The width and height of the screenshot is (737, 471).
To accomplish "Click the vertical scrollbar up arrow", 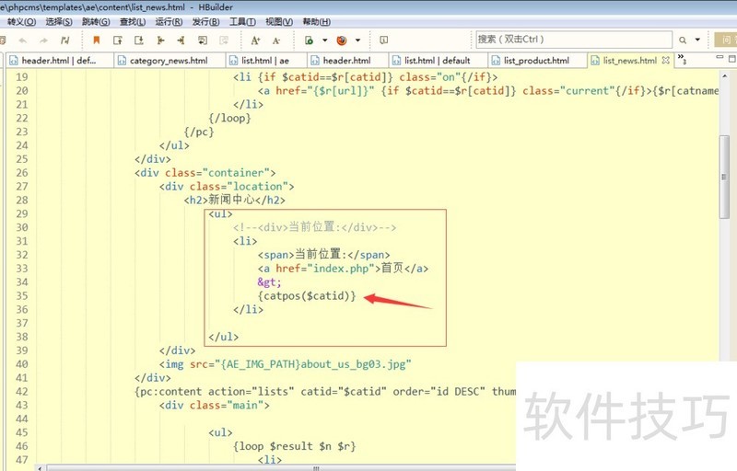I will [724, 76].
